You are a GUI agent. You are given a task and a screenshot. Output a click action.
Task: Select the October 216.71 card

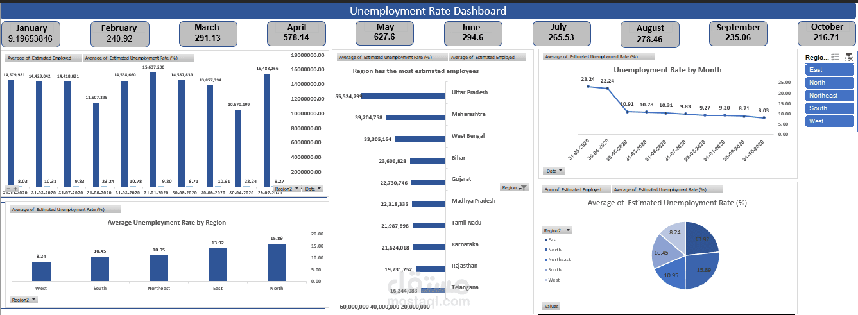tap(827, 33)
